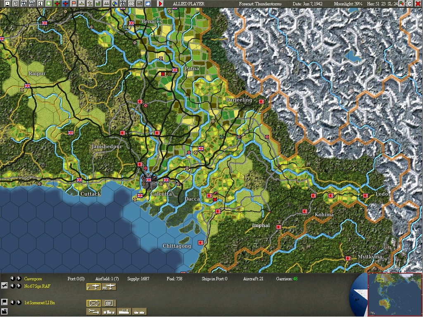
Task: Click the C button in top bar
Action: pos(409,3)
